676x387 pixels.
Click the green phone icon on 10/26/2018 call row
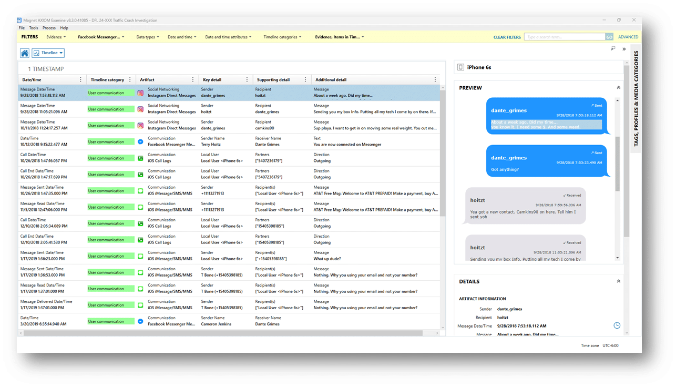[140, 158]
